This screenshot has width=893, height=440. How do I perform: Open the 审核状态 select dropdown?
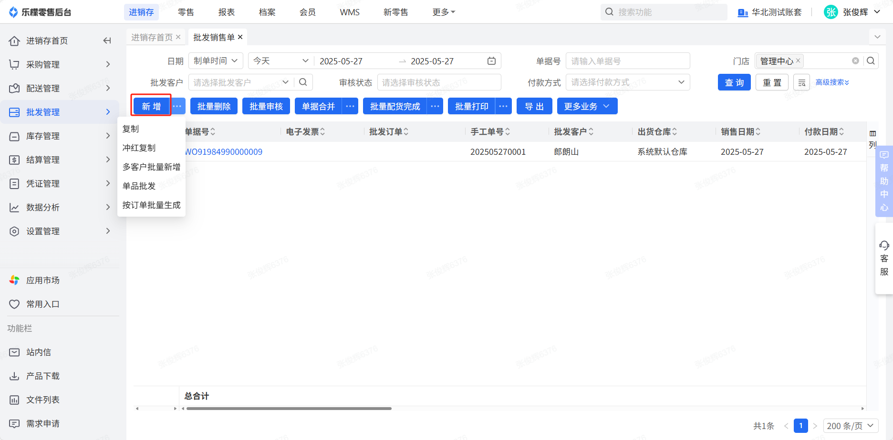pyautogui.click(x=439, y=82)
